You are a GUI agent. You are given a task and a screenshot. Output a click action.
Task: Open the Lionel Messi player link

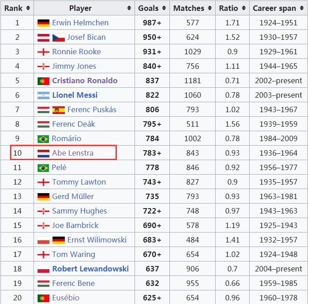[x=74, y=95]
